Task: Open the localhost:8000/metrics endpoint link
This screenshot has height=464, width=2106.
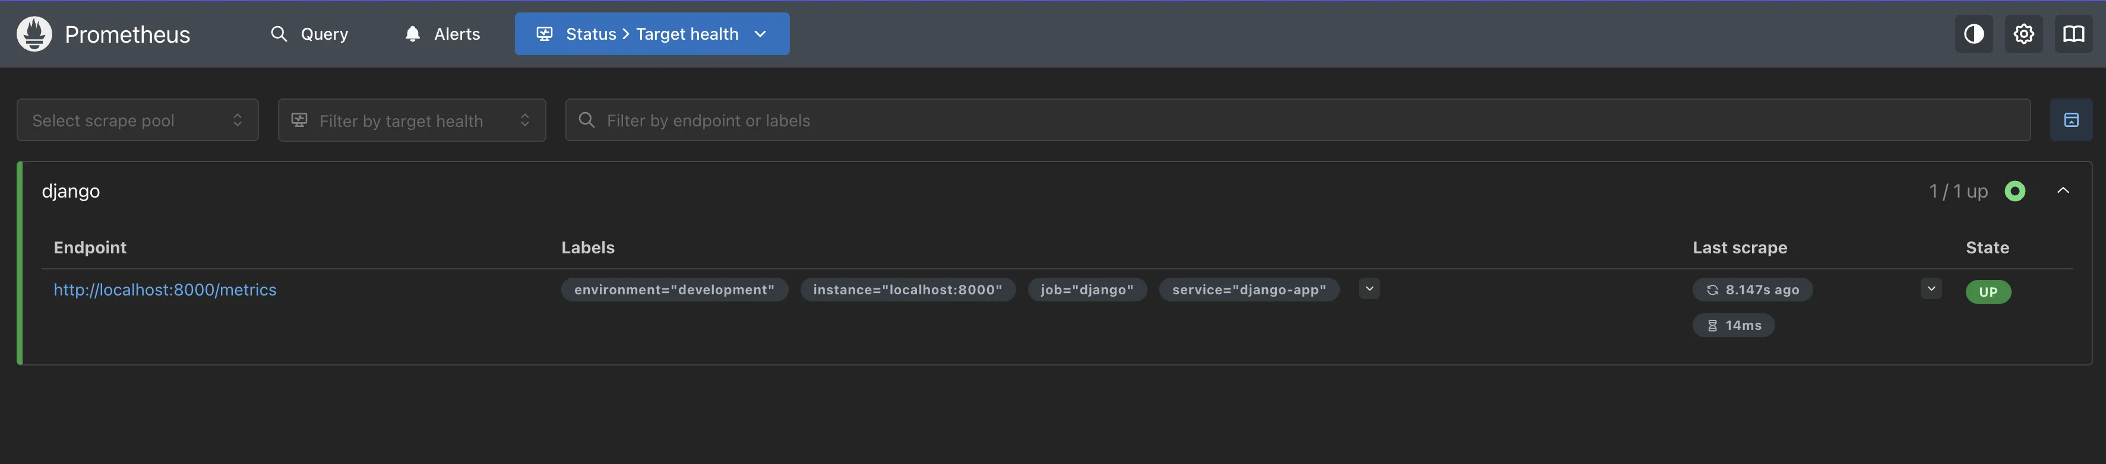Action: 165,290
